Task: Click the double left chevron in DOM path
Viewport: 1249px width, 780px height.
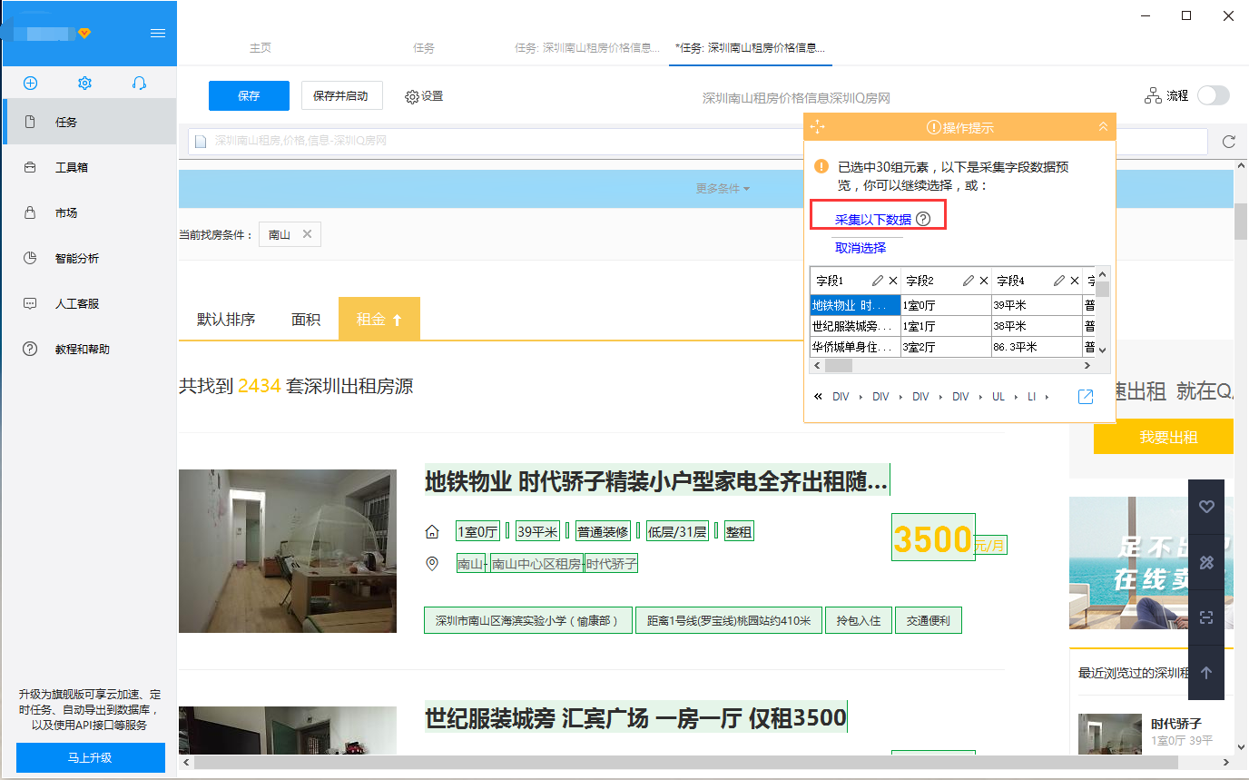Action: [819, 397]
